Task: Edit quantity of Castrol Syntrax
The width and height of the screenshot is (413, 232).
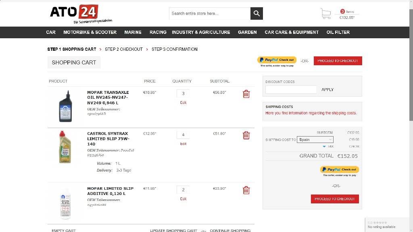Action: [x=184, y=144]
